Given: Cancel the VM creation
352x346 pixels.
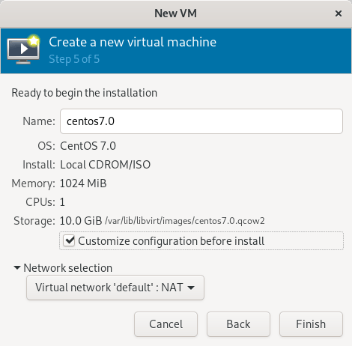Looking at the screenshot, I should point(166,324).
